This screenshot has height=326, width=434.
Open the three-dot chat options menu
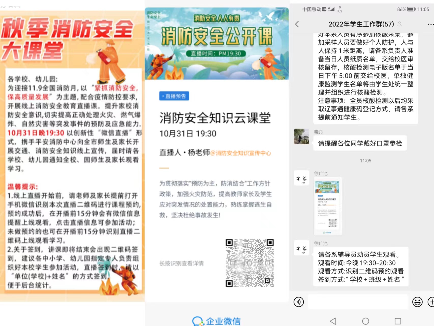coord(430,24)
